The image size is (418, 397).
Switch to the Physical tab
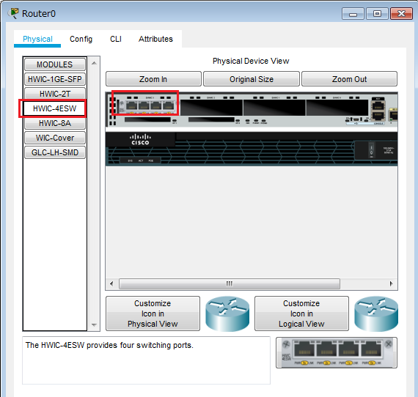[x=37, y=39]
